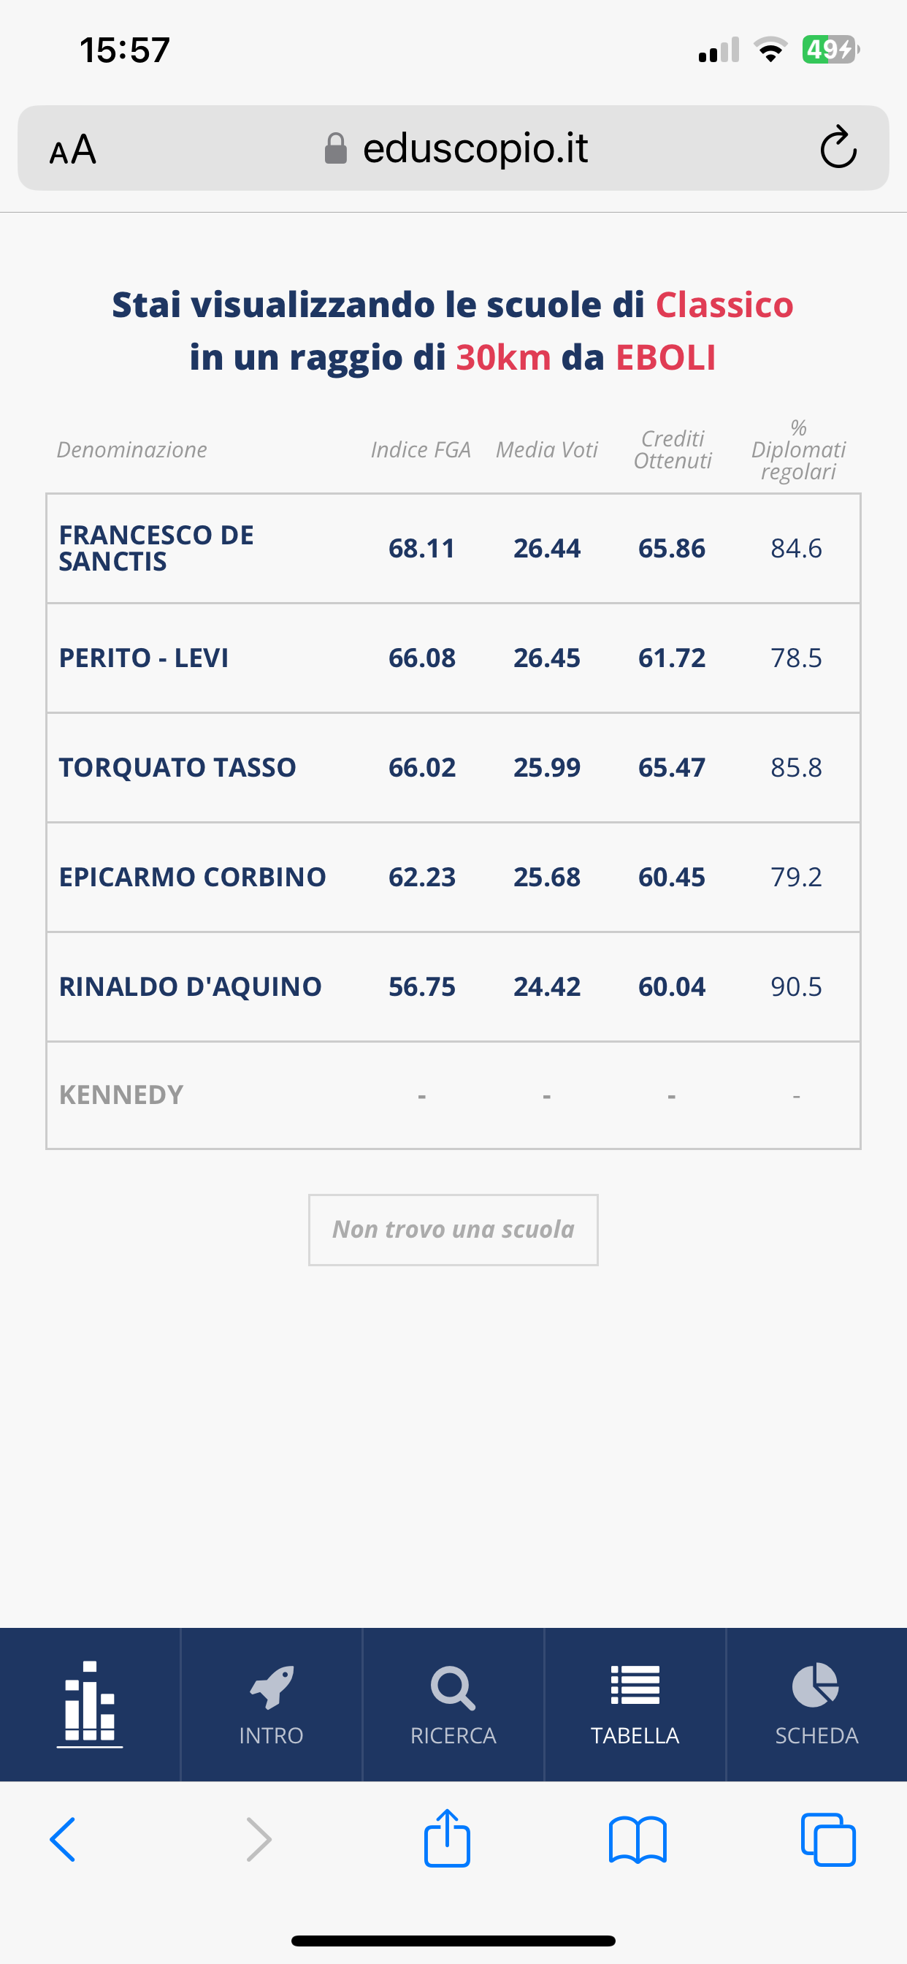Select the TABELLA list tab
Screen dimensions: 907x1964
click(635, 1705)
